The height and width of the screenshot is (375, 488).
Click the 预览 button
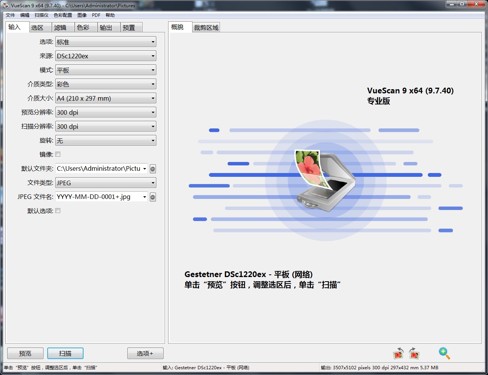point(25,353)
